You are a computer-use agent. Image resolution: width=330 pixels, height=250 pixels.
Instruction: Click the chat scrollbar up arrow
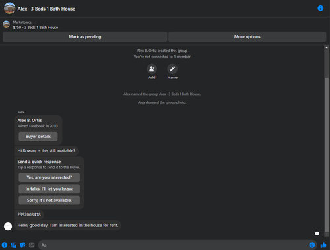click(327, 47)
